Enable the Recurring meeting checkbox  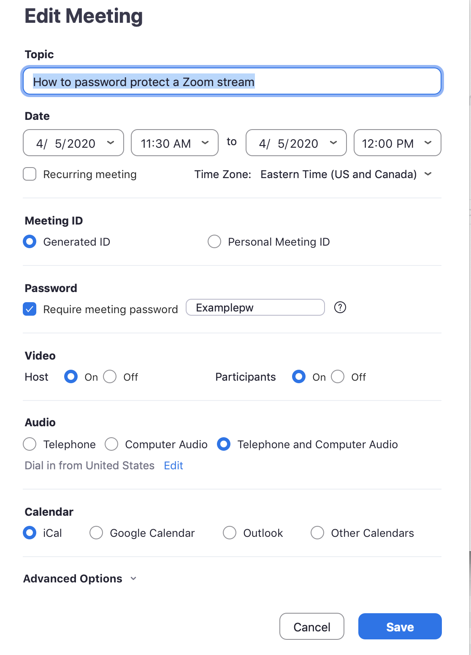[30, 174]
